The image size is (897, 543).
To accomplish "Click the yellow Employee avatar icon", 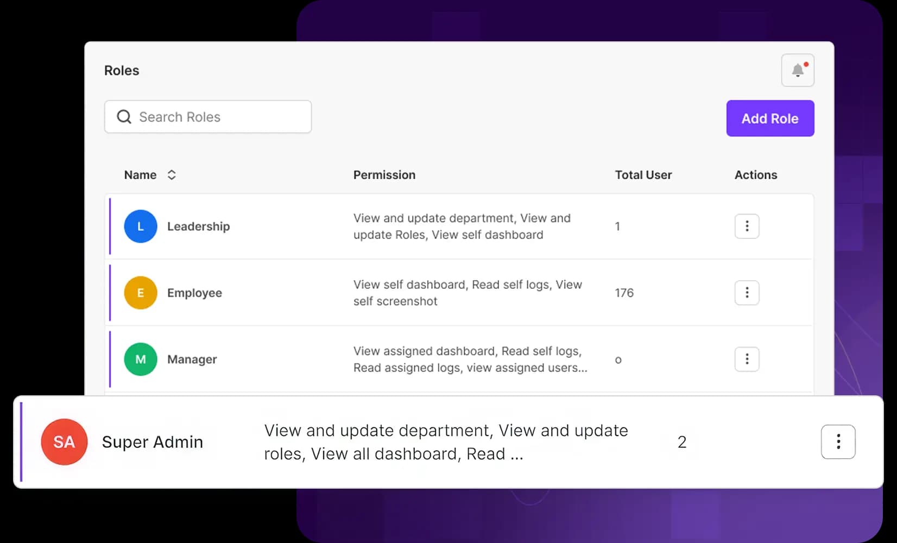I will click(141, 293).
